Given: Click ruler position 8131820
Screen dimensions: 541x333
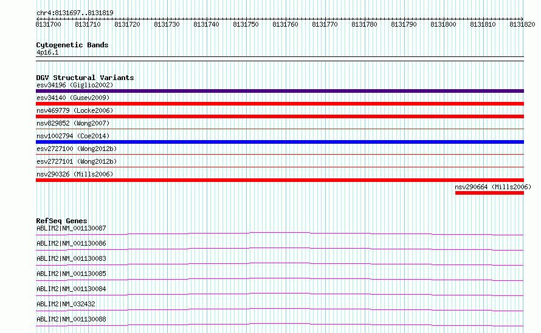Looking at the screenshot, I should pos(522,24).
